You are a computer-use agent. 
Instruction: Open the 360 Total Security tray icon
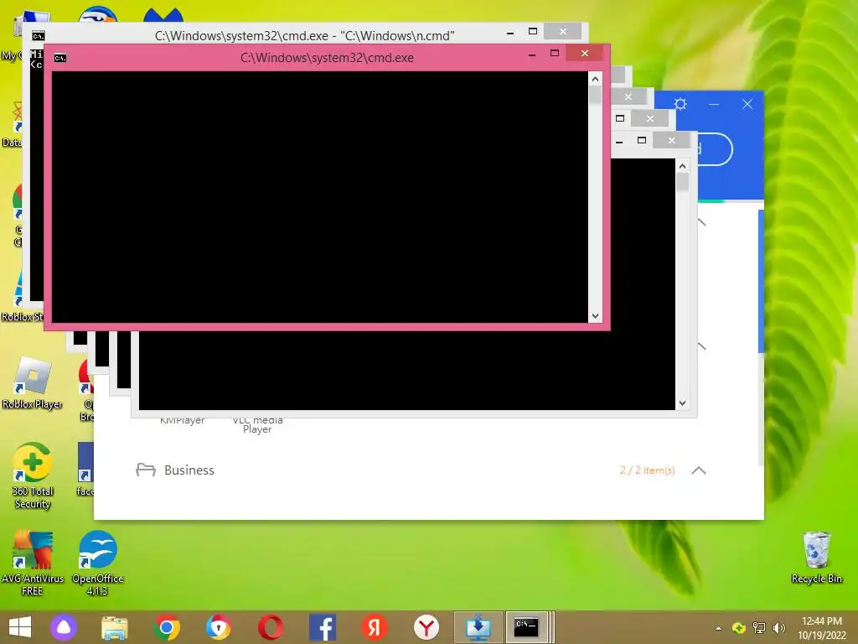(x=739, y=628)
